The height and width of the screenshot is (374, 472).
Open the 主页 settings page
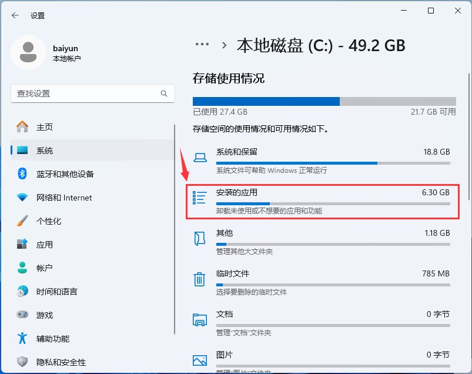(x=92, y=127)
